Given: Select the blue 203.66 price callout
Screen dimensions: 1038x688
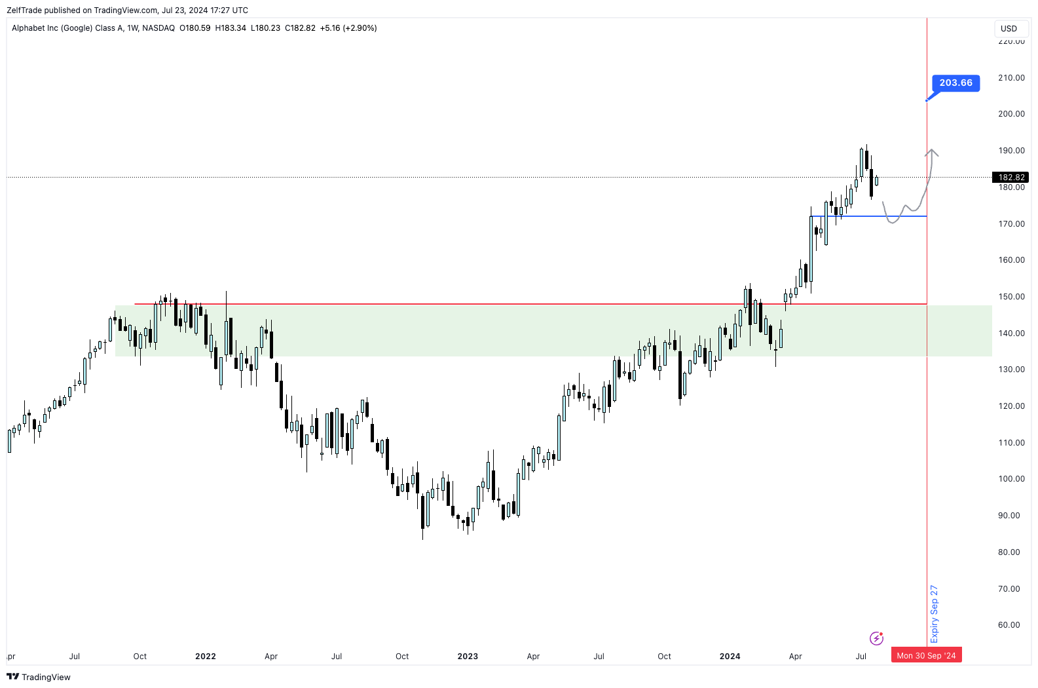Looking at the screenshot, I should point(955,83).
